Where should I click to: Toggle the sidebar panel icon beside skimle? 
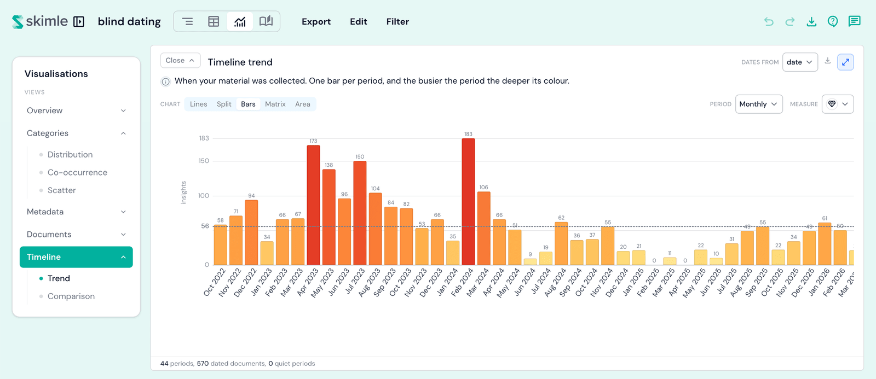coord(79,22)
